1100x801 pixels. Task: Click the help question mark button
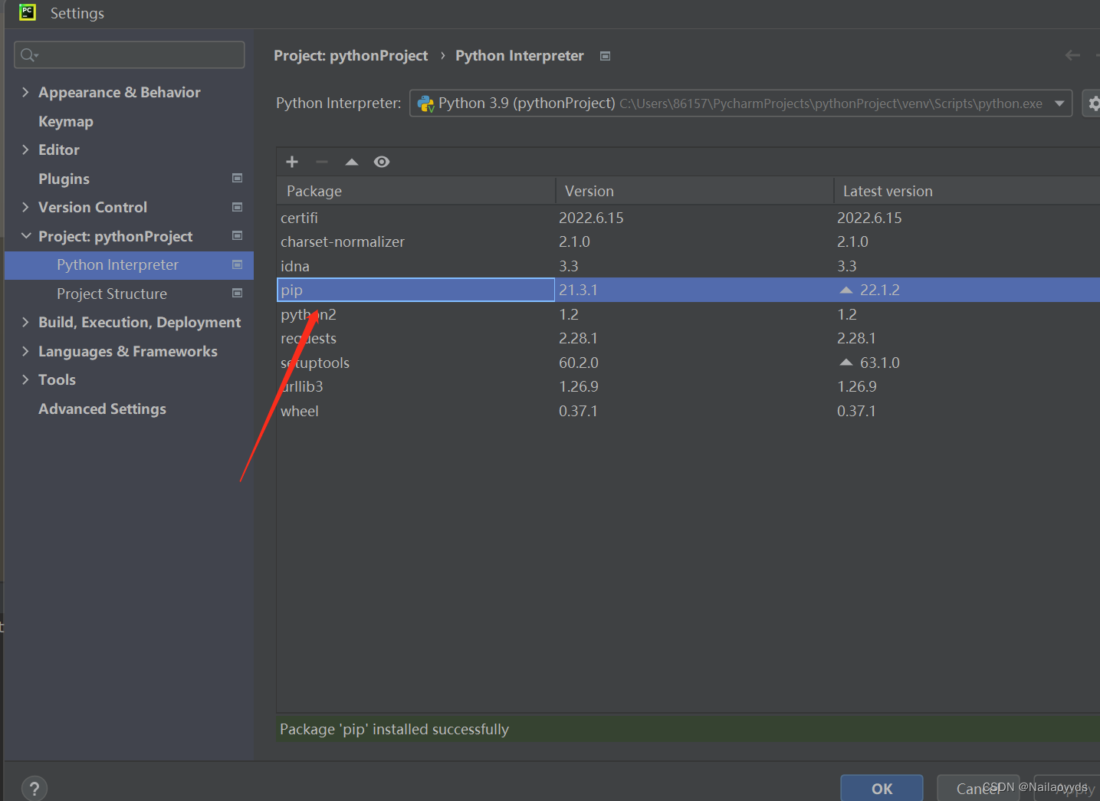[34, 788]
